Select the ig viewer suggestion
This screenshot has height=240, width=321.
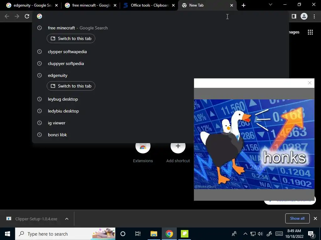pos(113,123)
